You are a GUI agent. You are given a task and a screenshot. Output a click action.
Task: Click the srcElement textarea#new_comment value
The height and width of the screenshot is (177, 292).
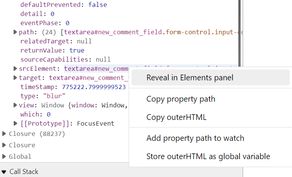pyautogui.click(x=96, y=69)
